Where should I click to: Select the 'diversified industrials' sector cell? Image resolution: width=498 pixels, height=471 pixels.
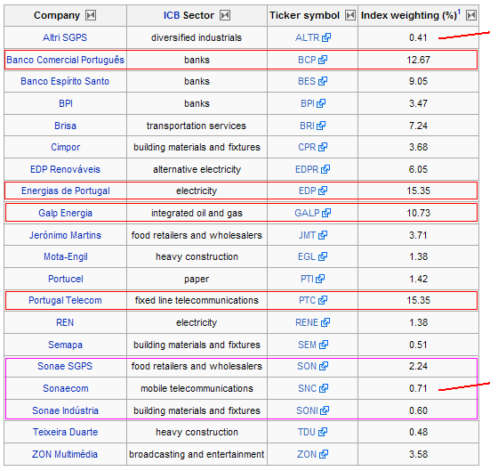point(197,37)
